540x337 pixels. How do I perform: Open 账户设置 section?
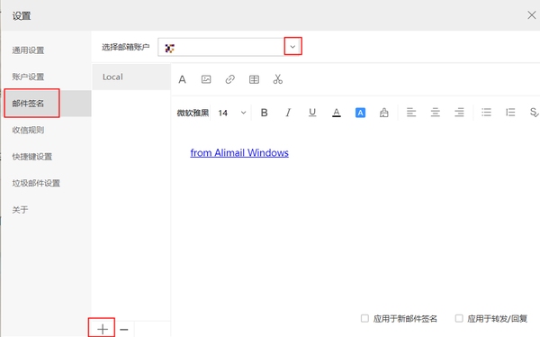(28, 77)
